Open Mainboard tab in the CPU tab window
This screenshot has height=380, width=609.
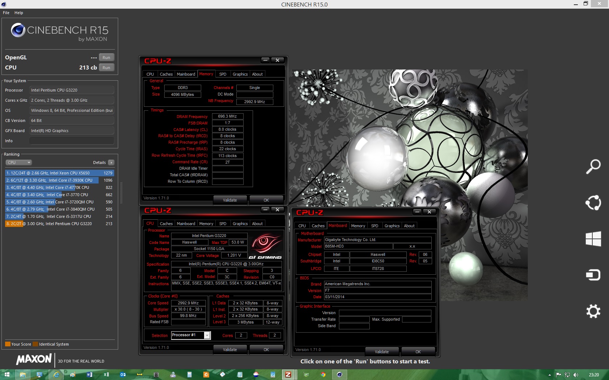click(186, 224)
